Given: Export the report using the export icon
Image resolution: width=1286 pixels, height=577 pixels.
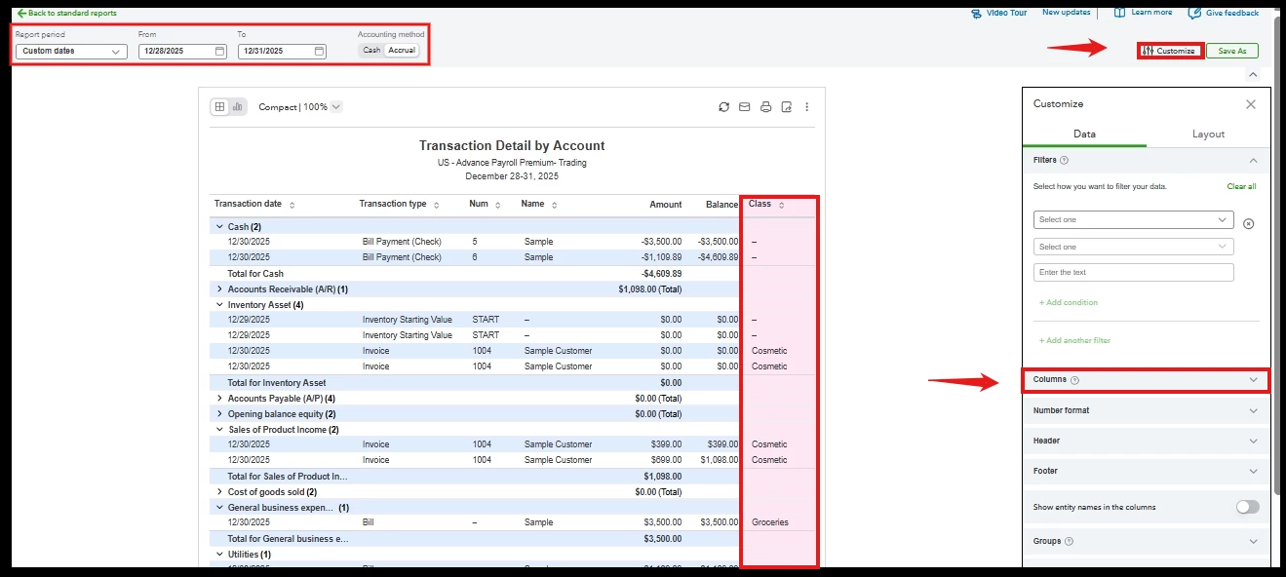Looking at the screenshot, I should click(x=787, y=107).
